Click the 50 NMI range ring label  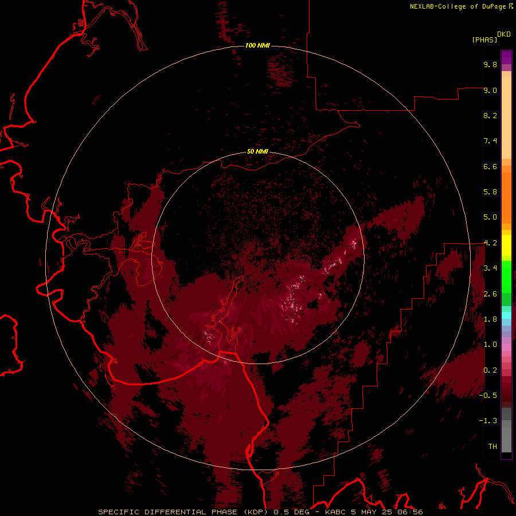pyautogui.click(x=257, y=152)
